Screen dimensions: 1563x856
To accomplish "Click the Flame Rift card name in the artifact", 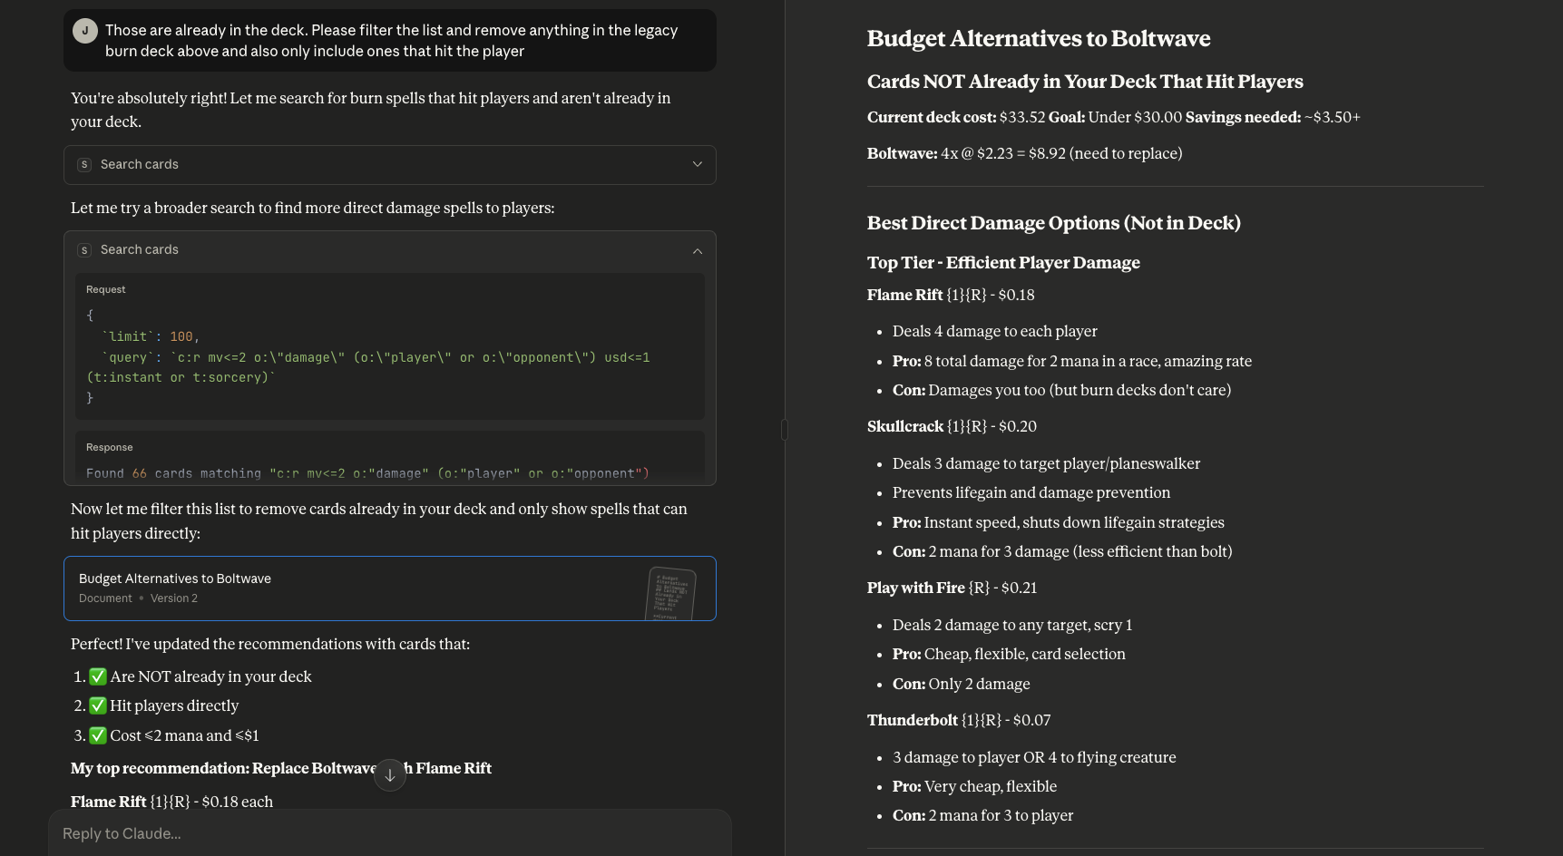I will (x=904, y=296).
